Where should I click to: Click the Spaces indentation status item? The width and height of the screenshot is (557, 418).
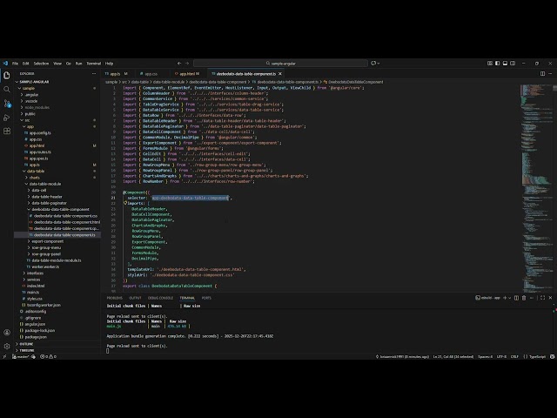tap(486, 356)
